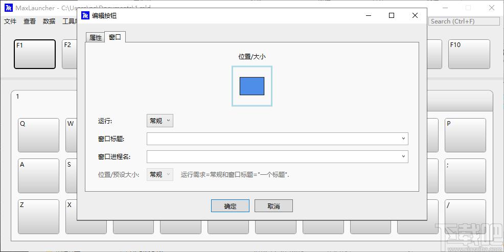Click the S key button
Viewport: 504px width, 252px height.
coord(71,176)
